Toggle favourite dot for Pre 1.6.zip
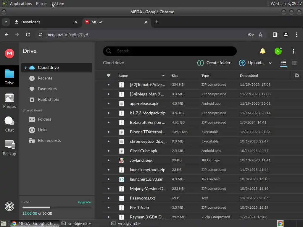Viewport: 303px width, 227px height. [x=109, y=207]
